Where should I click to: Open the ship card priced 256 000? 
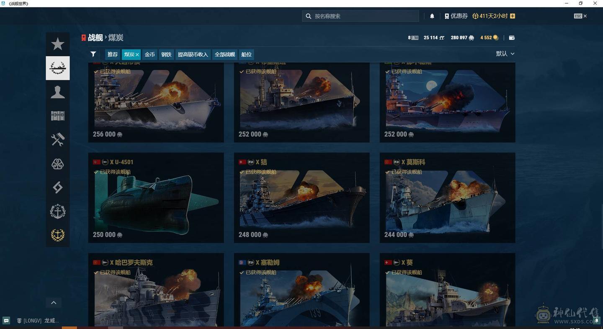pos(156,102)
